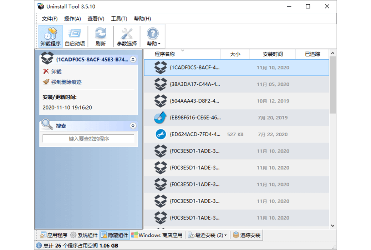This screenshot has width=371, height=250.
Task: Click the {504AAA43-D8F2-4... program name
Action: coord(194,101)
